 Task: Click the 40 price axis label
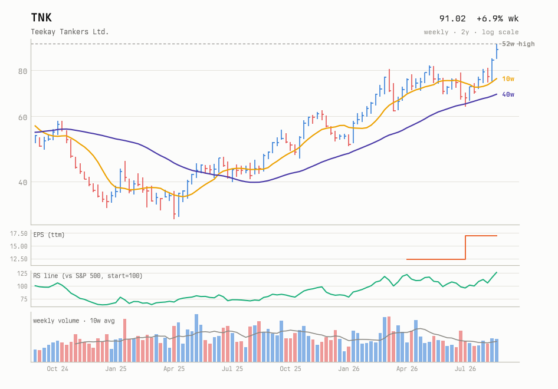pos(23,182)
